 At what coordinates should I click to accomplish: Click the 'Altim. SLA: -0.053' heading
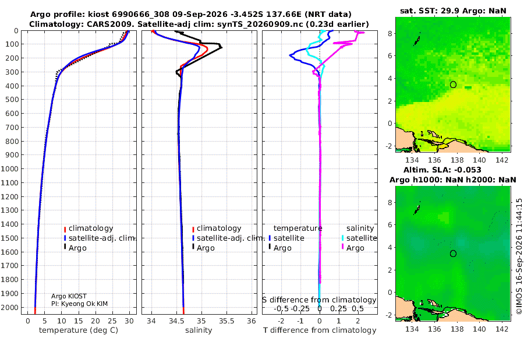coord(442,170)
